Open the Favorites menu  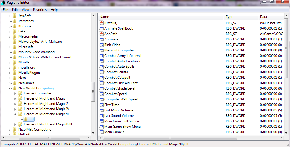(x=40, y=10)
